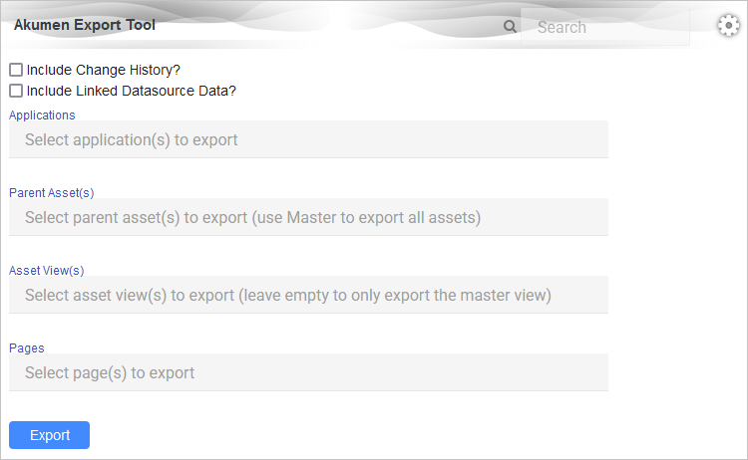Focus the Search text box

604,28
